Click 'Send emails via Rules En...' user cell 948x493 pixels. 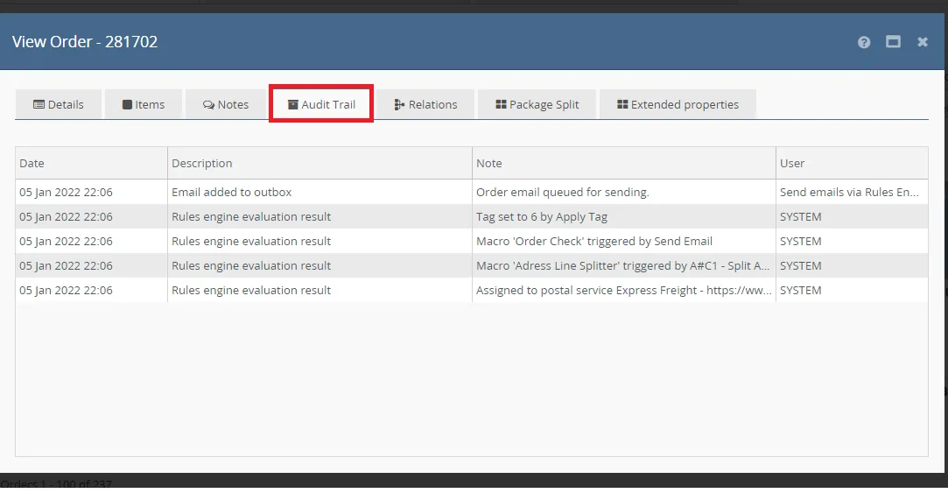point(852,193)
